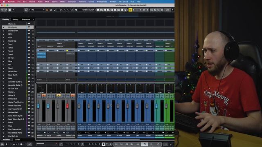Click the group icon beside Drums Bed
Screen dimensions: 262x147
(x=29, y=71)
